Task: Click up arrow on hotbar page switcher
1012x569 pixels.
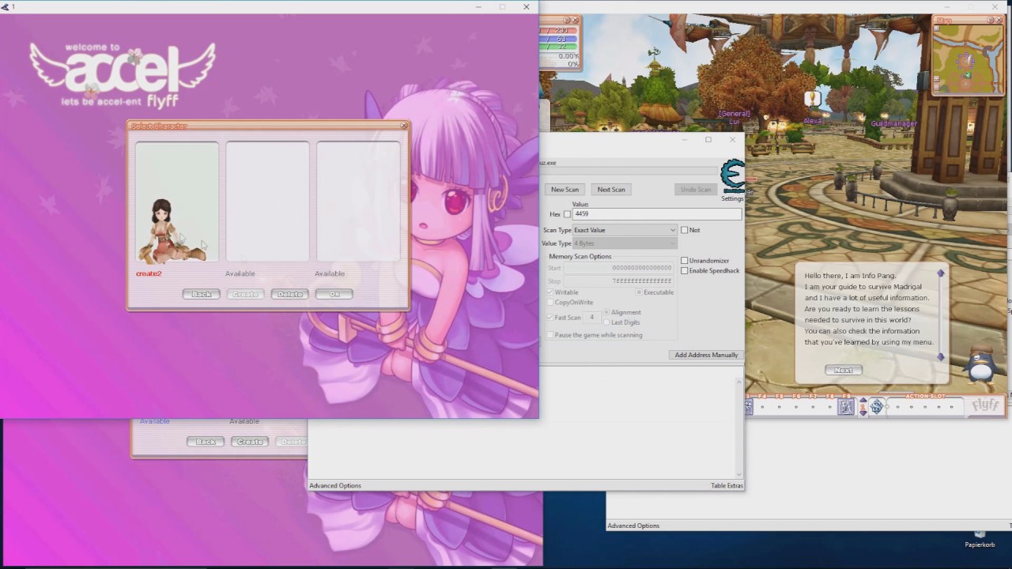Action: [x=863, y=401]
